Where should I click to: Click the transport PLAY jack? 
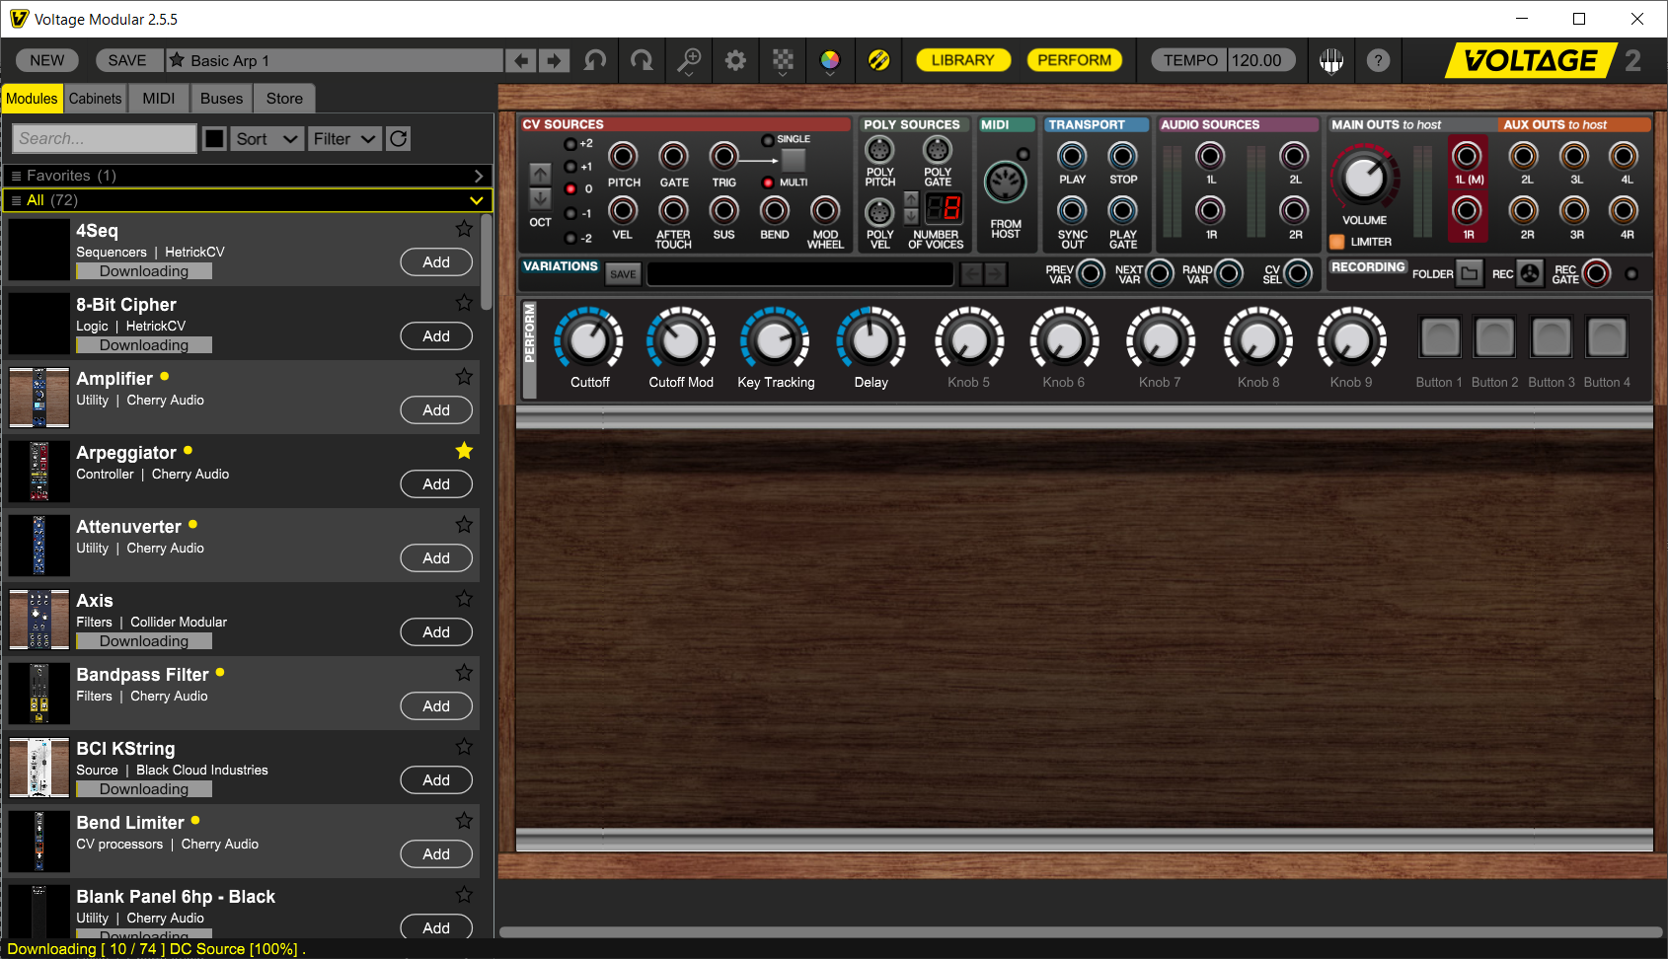coord(1072,156)
